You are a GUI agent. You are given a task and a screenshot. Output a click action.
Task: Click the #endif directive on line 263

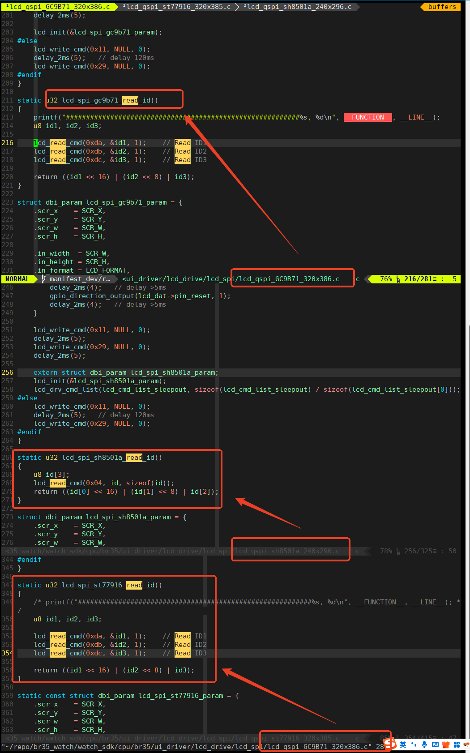coord(29,432)
